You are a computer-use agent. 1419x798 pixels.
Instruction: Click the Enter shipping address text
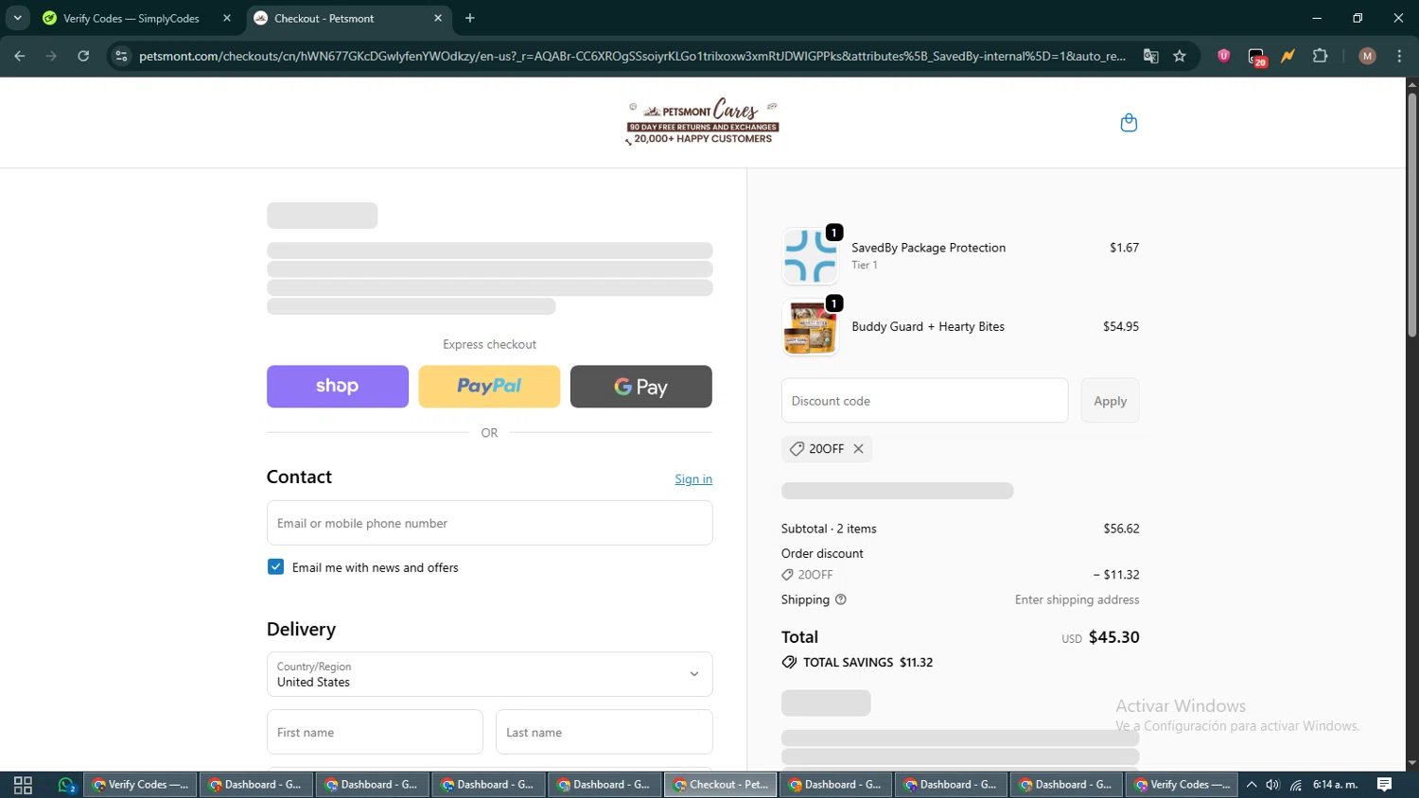pos(1077,600)
